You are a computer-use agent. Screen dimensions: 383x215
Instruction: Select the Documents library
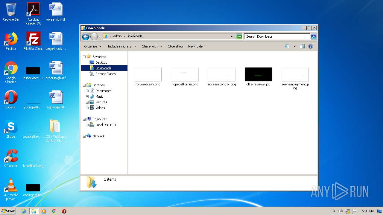(x=103, y=91)
